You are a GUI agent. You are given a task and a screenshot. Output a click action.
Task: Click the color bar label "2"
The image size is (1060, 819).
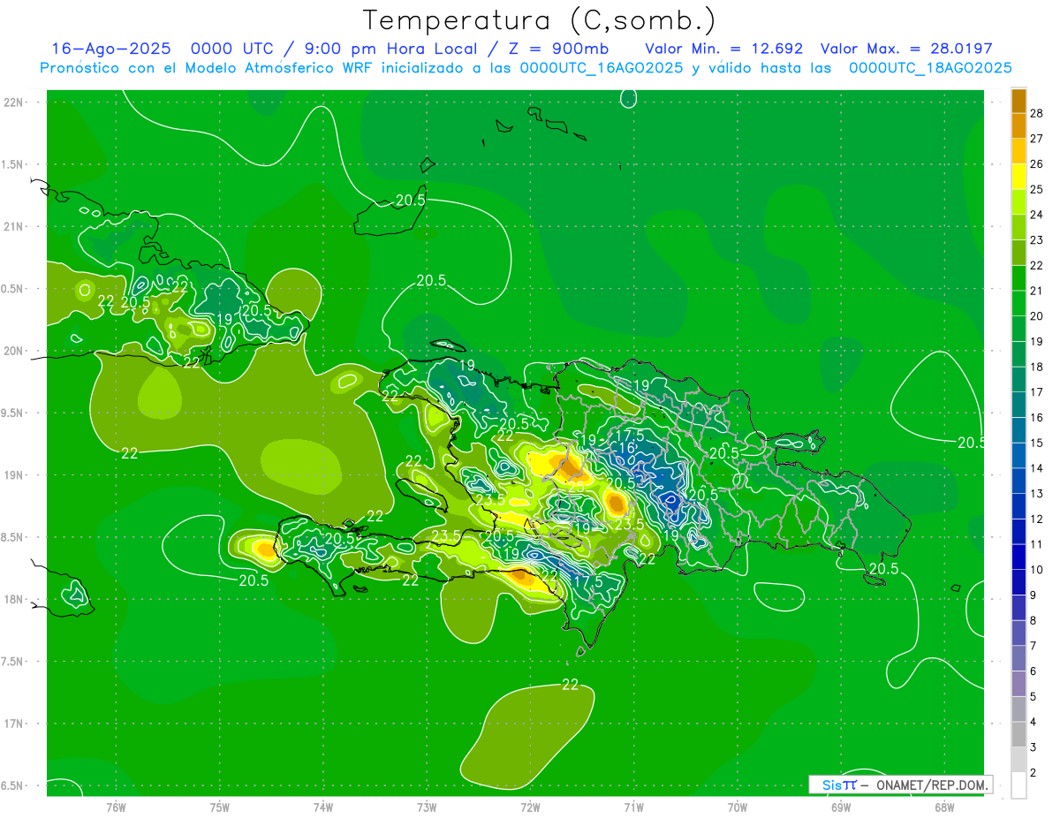pos(1033,773)
